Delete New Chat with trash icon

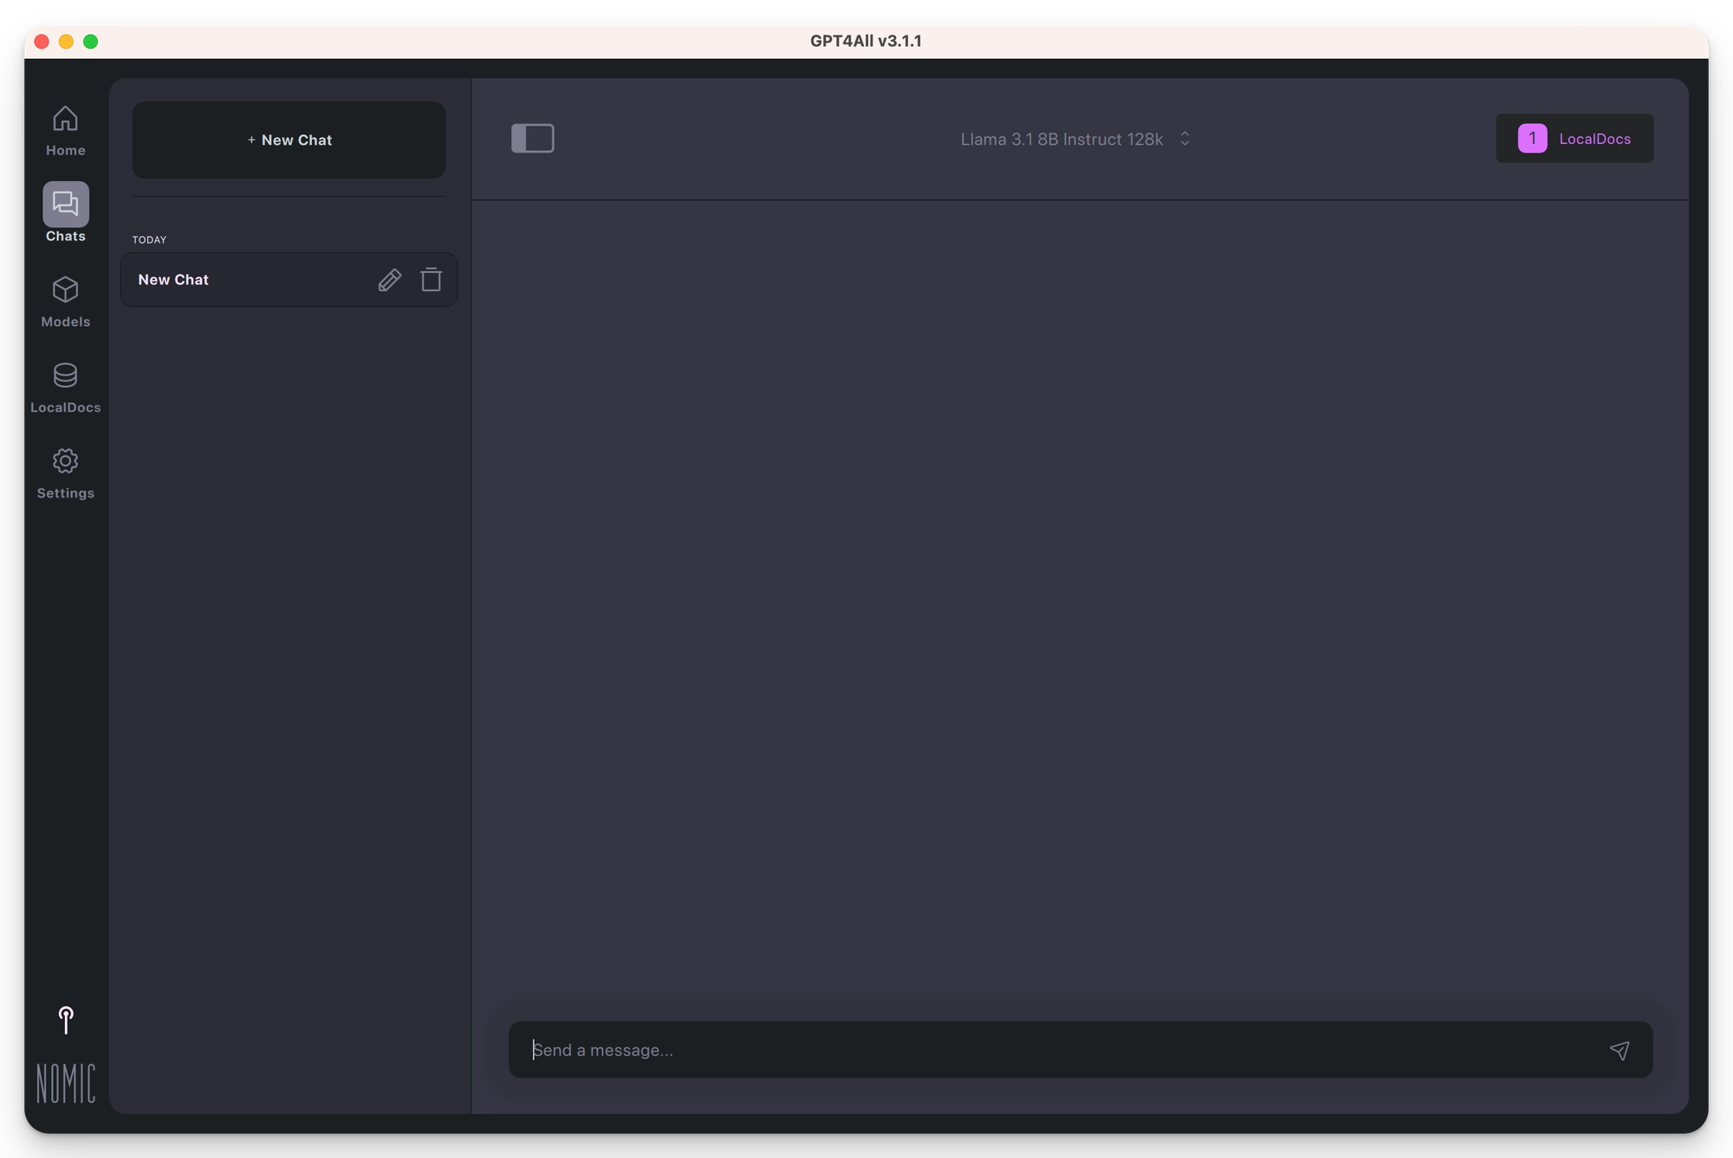(x=431, y=280)
